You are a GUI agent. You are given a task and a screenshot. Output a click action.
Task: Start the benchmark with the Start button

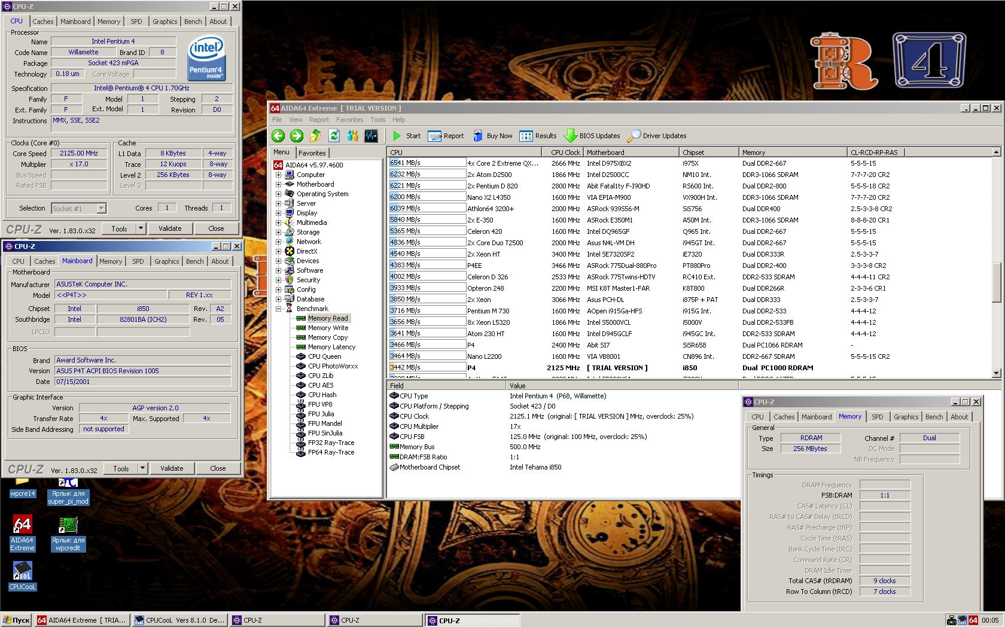[x=407, y=136]
